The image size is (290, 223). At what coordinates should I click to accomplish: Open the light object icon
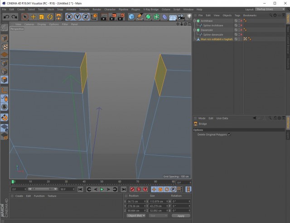(189, 17)
